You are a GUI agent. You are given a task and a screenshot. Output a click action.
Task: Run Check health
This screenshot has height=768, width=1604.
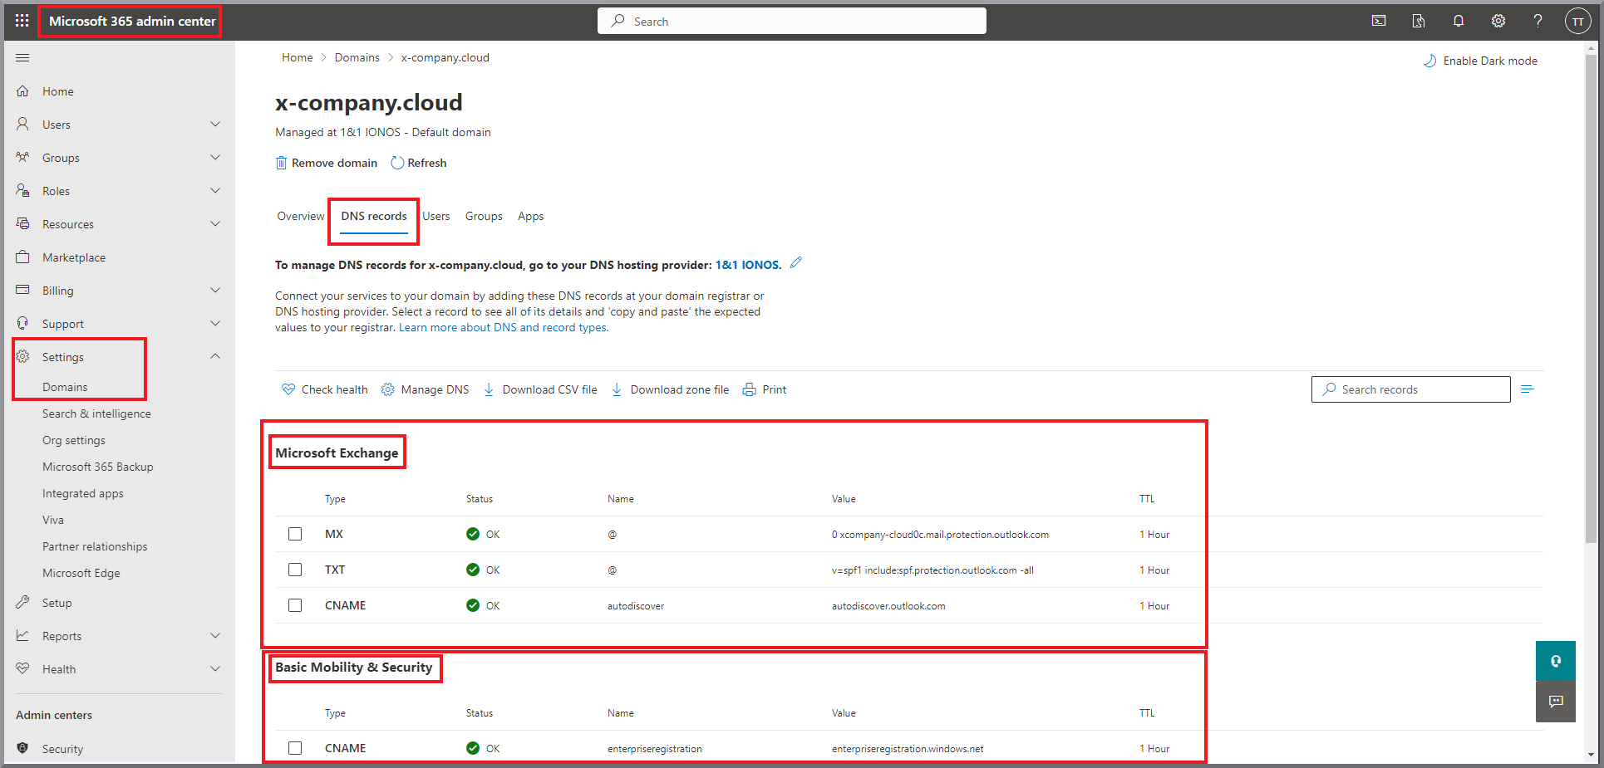coord(325,389)
